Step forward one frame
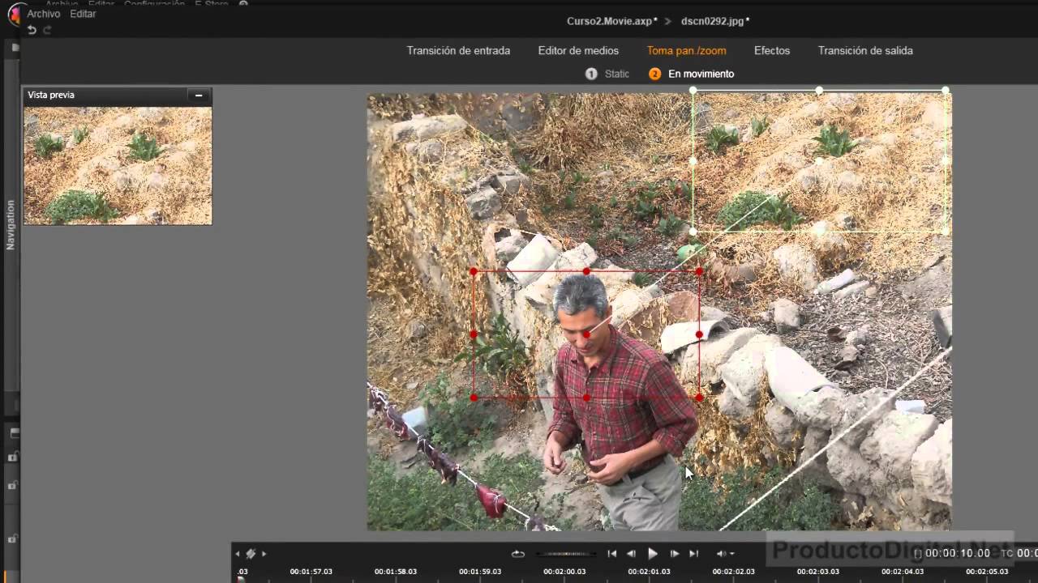This screenshot has height=583, width=1038. [x=674, y=554]
